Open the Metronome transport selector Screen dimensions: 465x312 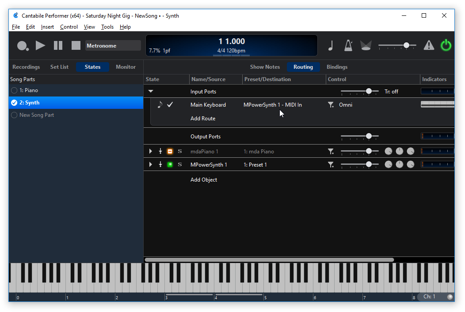click(113, 45)
